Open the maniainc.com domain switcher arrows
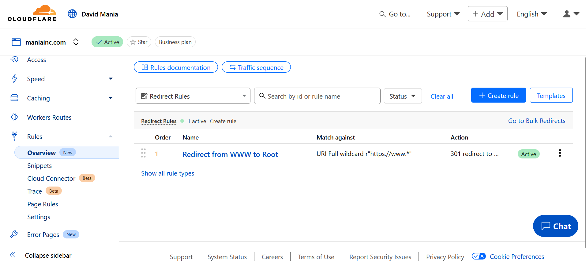This screenshot has width=586, height=265. pyautogui.click(x=76, y=42)
